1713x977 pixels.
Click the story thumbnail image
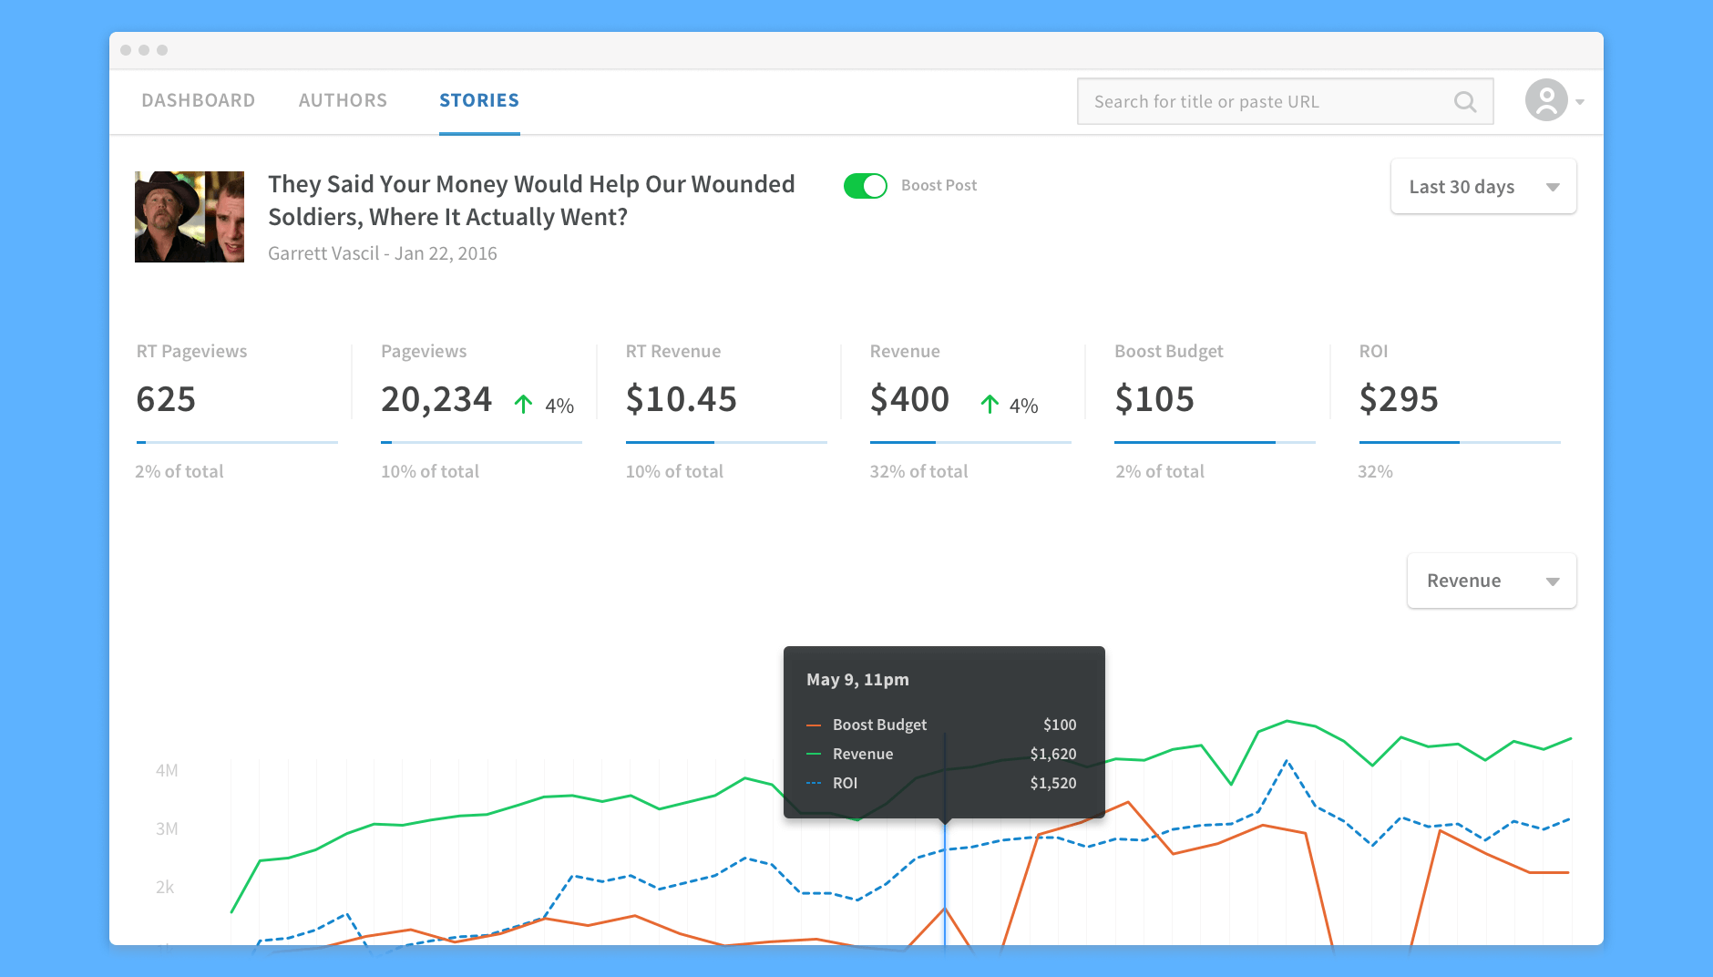190,217
